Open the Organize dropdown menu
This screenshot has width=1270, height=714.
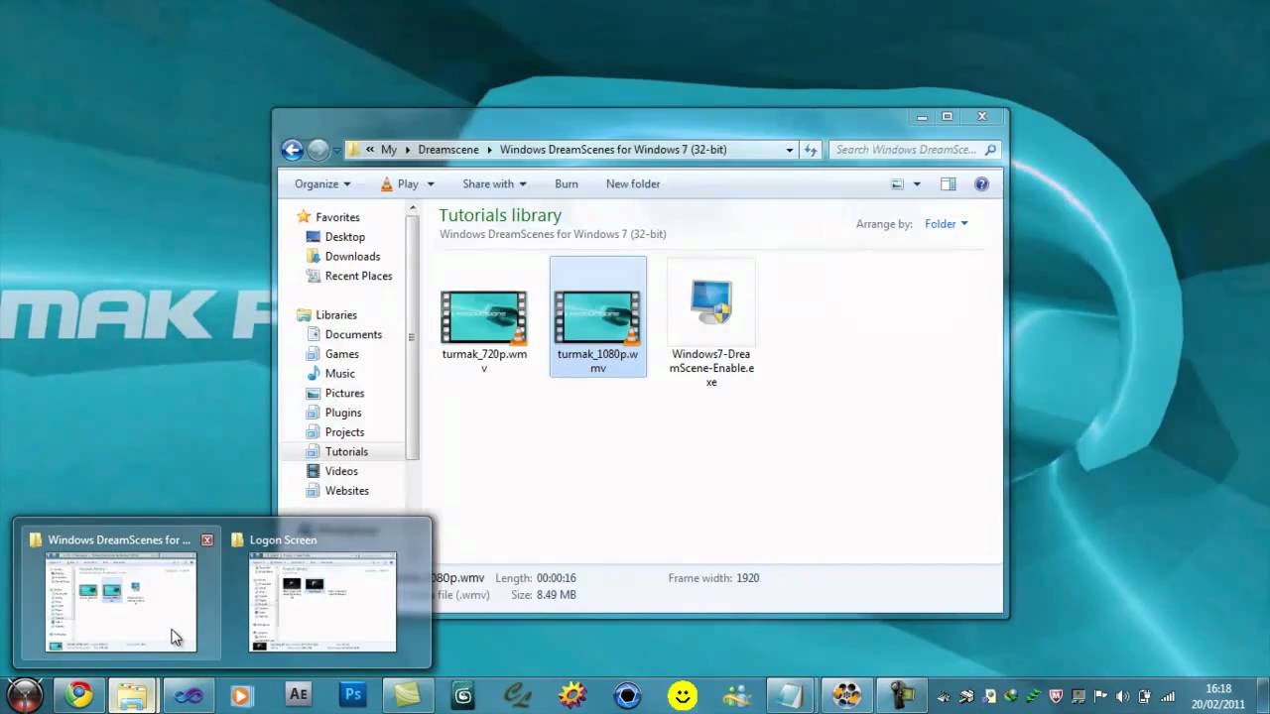pyautogui.click(x=322, y=183)
